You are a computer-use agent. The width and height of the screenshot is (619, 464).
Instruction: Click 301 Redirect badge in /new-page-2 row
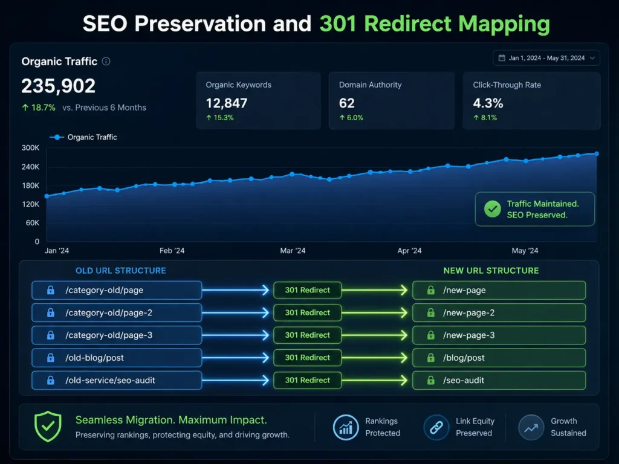(x=308, y=312)
